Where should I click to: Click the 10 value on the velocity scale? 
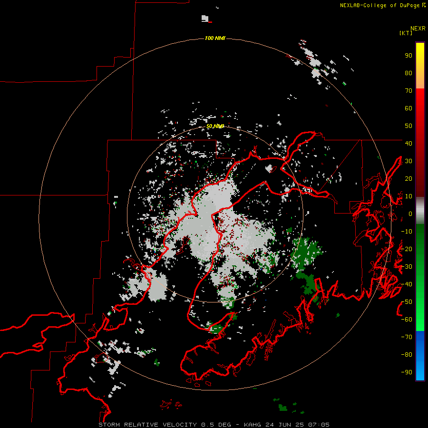pos(409,196)
